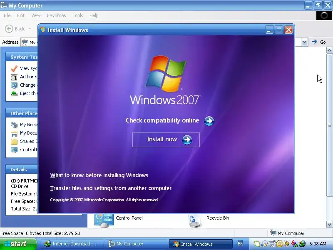Open the Control Panel item in file pane

119,220
